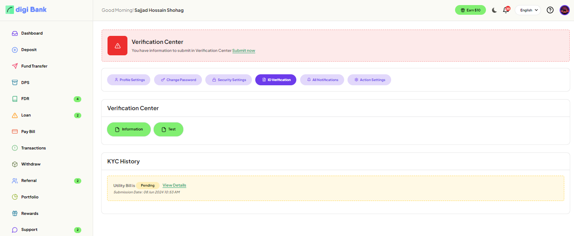574x236 pixels.
Task: Click the digi Bank logo
Action: (x=26, y=10)
